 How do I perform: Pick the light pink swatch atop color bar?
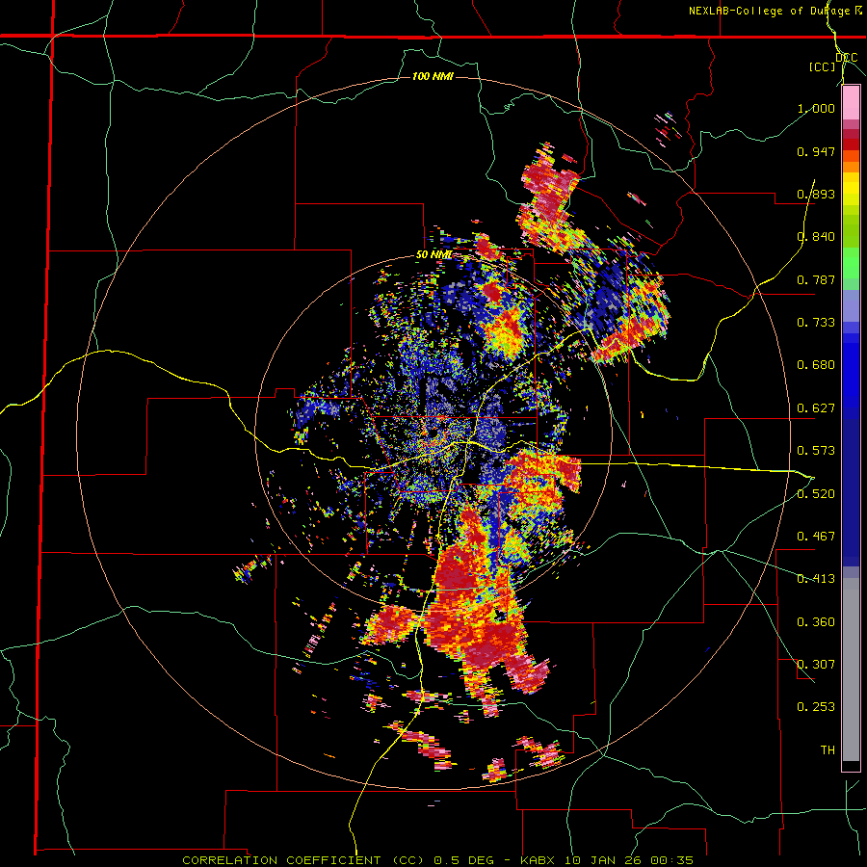(851, 102)
